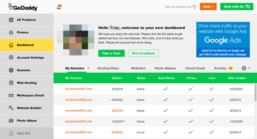Click the blurred profile picture
Viewport: 257px width, 139px height.
76,37
